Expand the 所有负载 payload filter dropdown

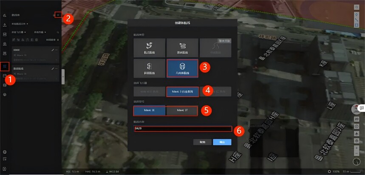40,32
